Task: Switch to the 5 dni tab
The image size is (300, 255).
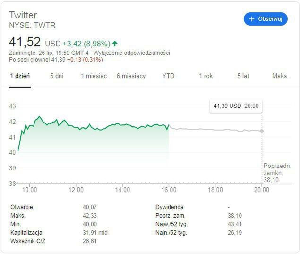Action: click(x=57, y=76)
